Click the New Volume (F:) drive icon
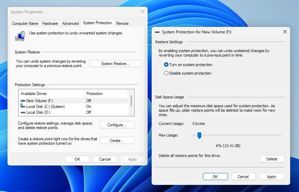This screenshot has height=192, width=299. tap(23, 101)
